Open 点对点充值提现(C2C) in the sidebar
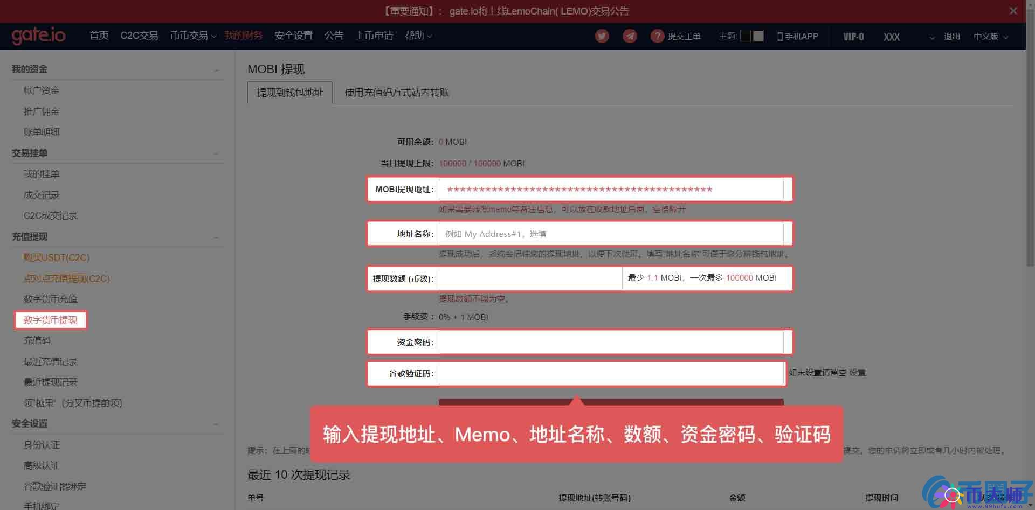Image resolution: width=1035 pixels, height=510 pixels. click(x=67, y=278)
